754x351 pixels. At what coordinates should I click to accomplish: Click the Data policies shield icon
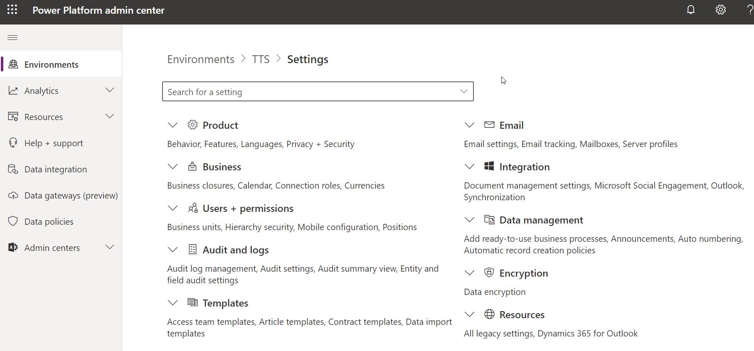click(x=13, y=221)
